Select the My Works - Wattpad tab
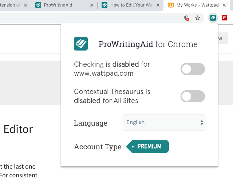This screenshot has height=185, width=233. [197, 5]
